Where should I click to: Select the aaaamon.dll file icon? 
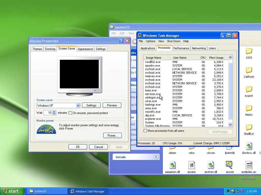pos(172,165)
